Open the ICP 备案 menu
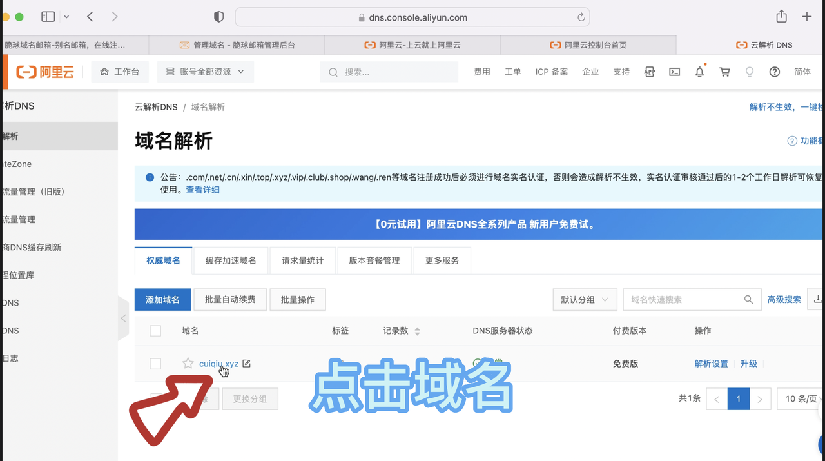825x461 pixels. pos(552,72)
